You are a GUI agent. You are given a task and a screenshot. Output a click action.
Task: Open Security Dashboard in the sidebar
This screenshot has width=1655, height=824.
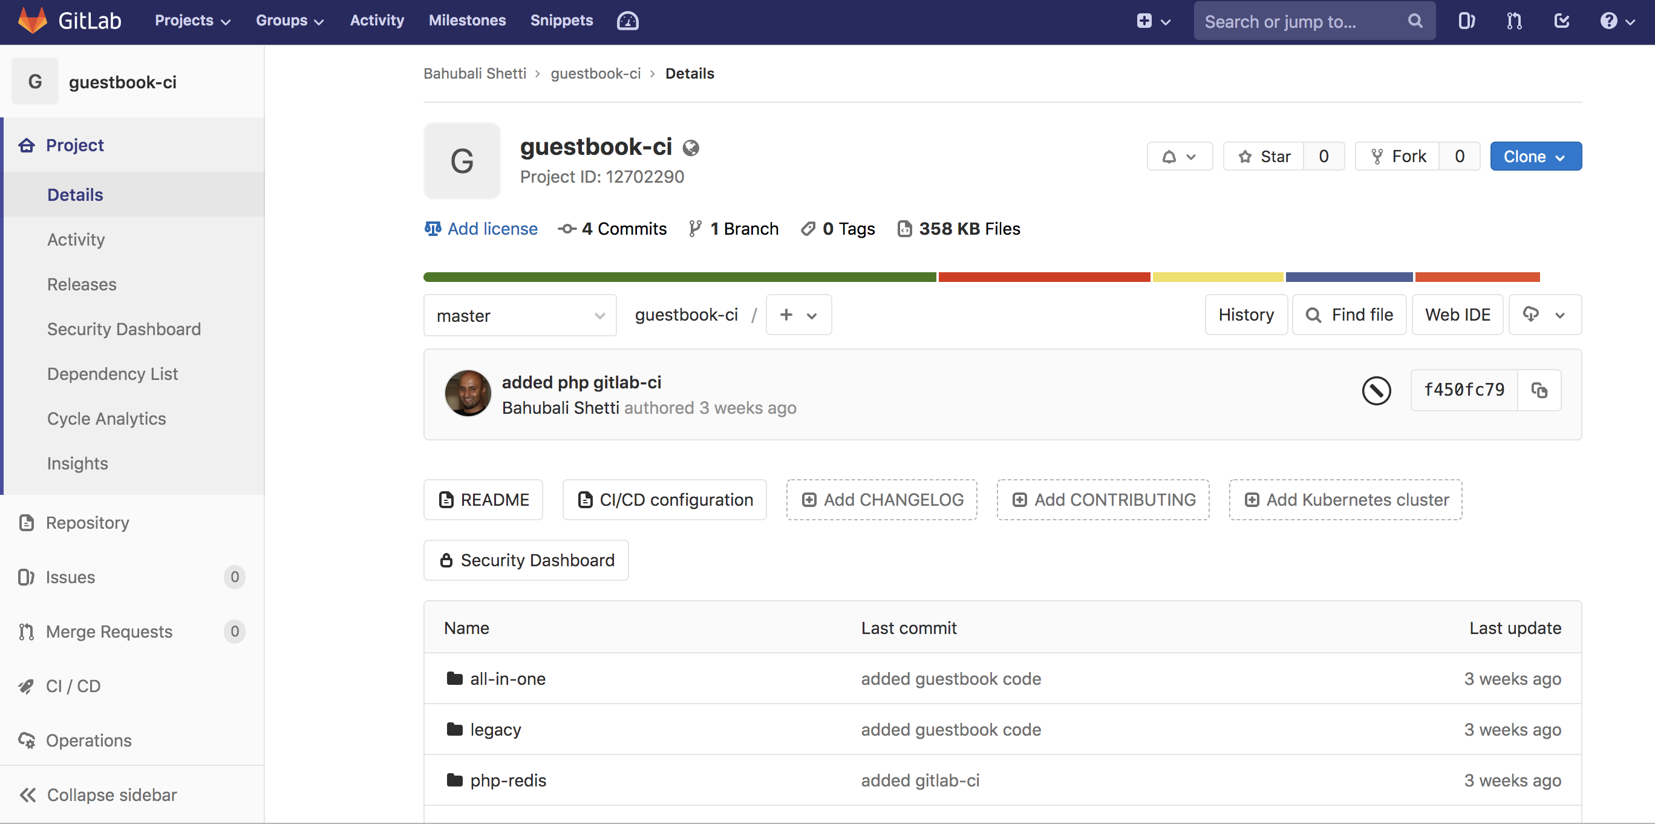click(x=123, y=329)
